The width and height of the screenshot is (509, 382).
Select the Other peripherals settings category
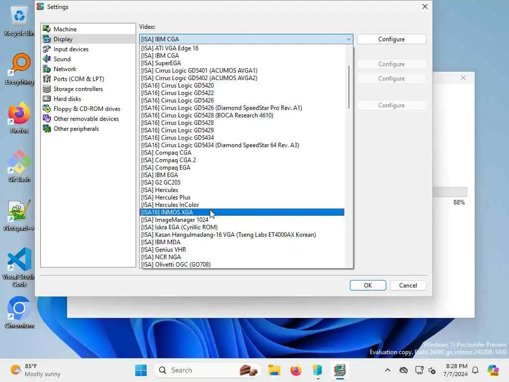click(76, 129)
